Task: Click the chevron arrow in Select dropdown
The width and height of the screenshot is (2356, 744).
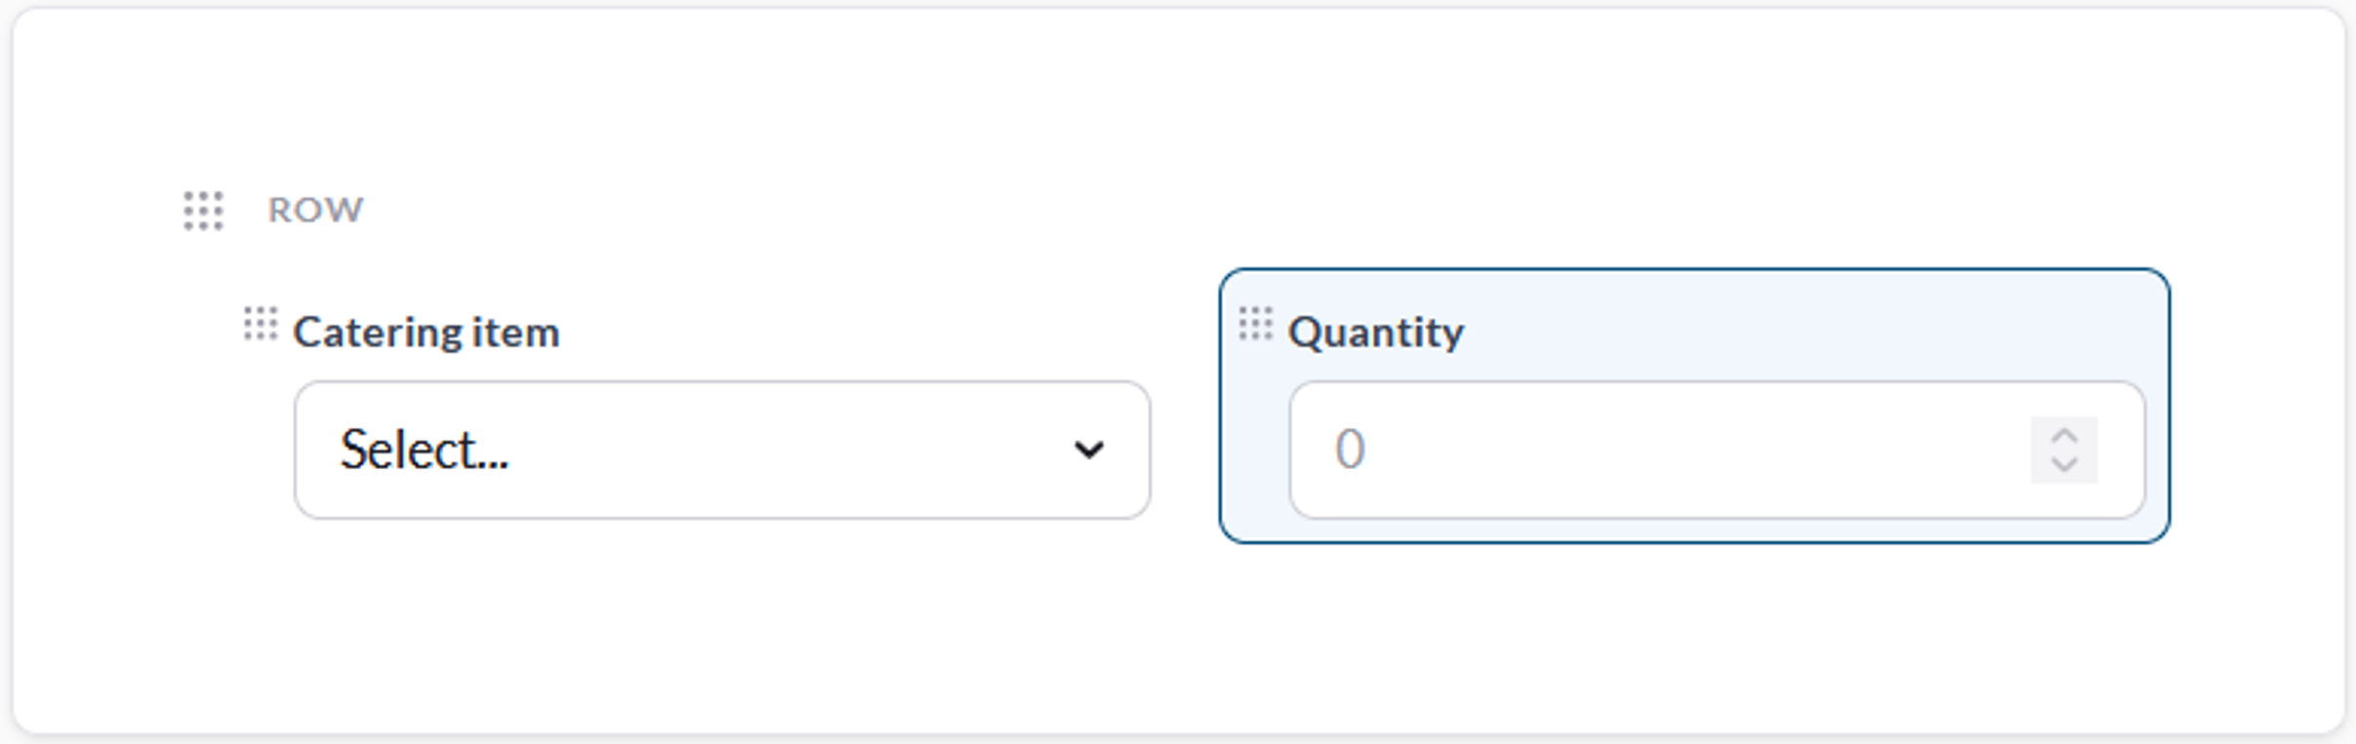Action: tap(1088, 450)
